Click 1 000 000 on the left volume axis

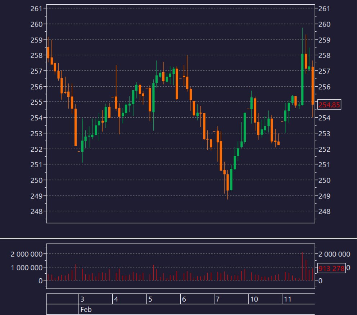[x=27, y=268]
